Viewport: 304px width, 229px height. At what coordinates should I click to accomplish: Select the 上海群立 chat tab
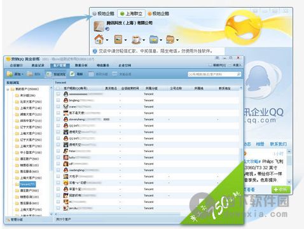[x=131, y=13]
